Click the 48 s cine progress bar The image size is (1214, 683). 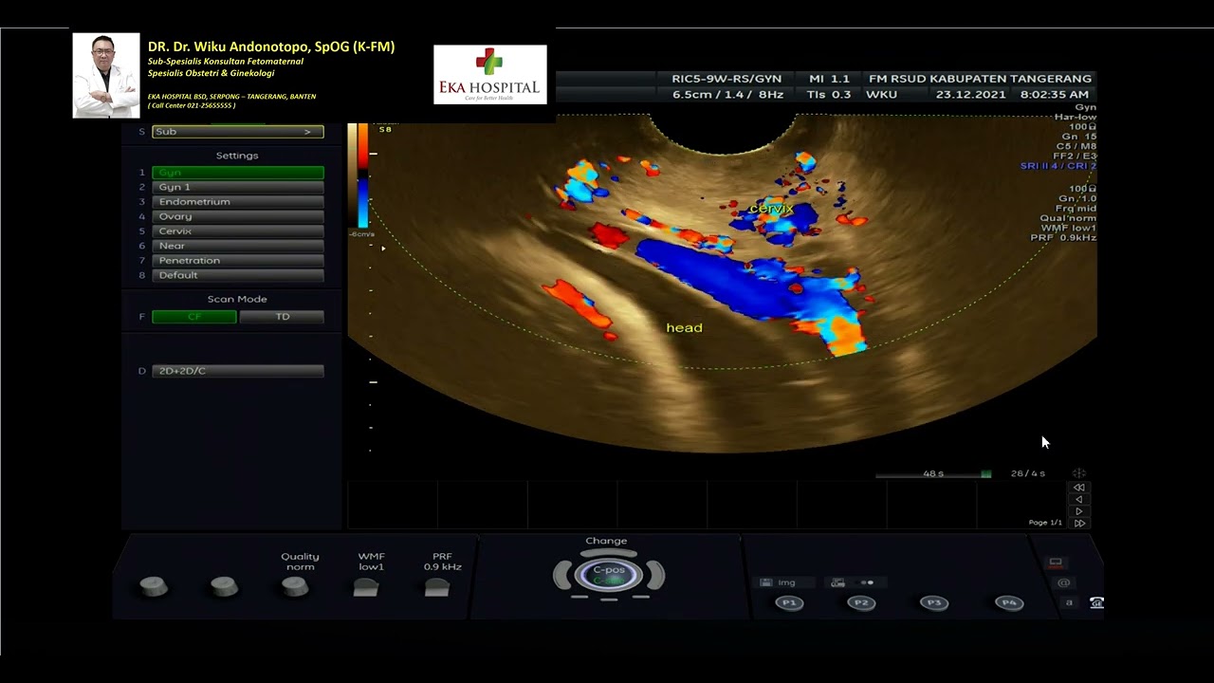coord(933,474)
